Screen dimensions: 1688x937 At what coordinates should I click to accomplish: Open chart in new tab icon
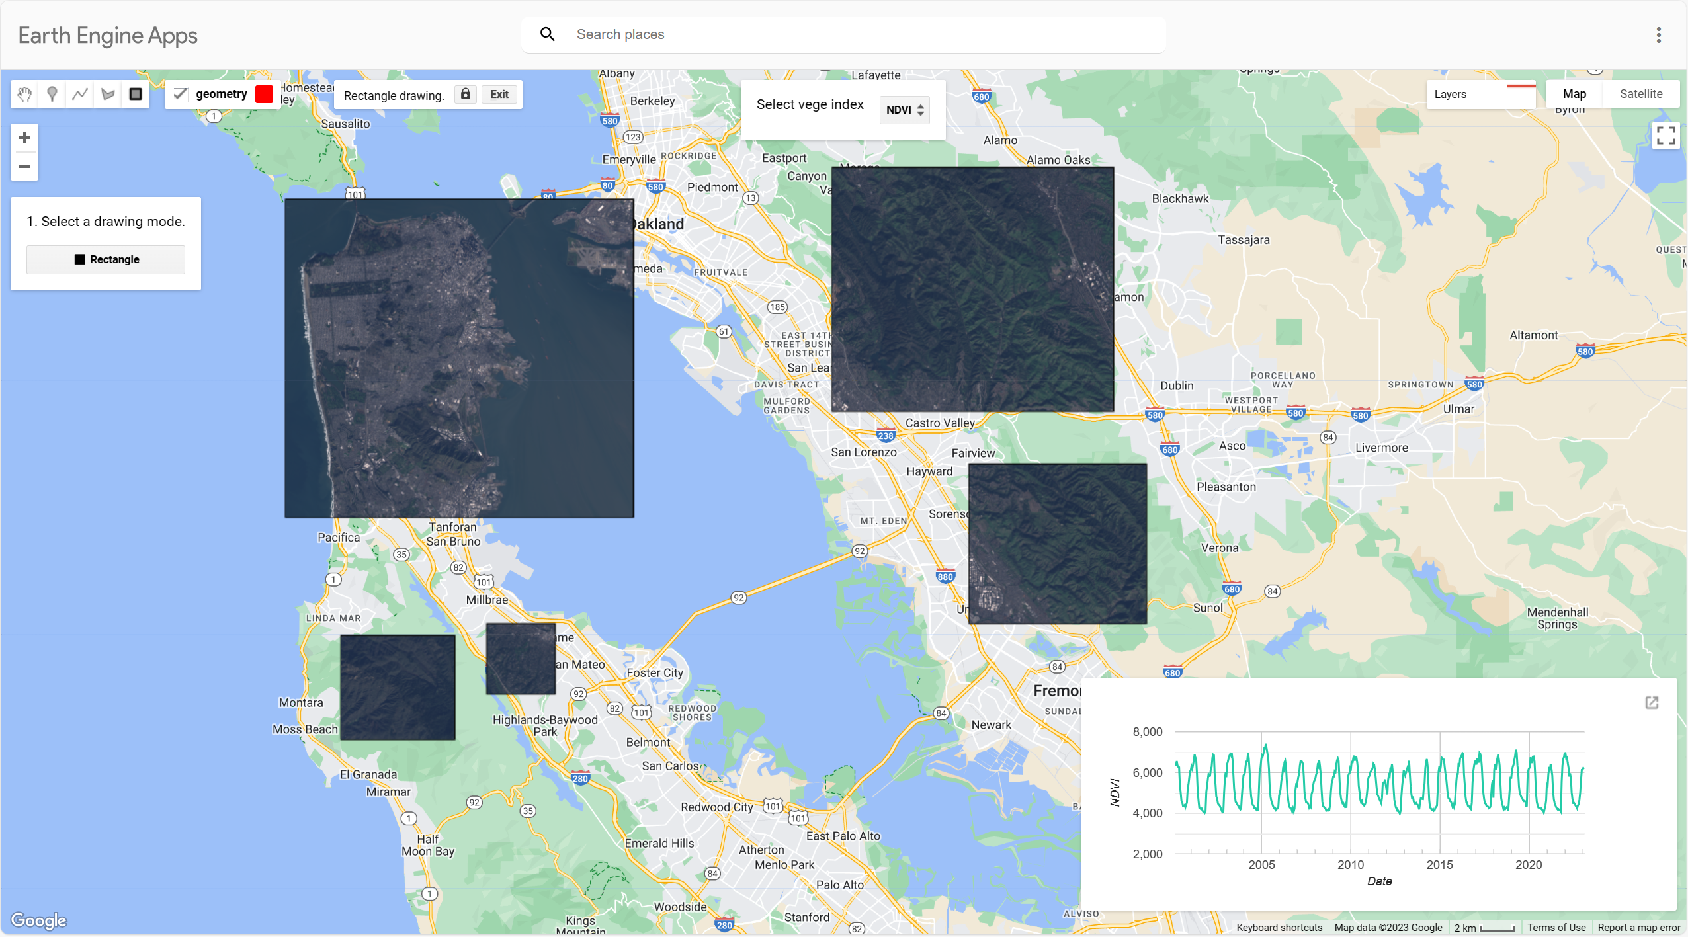pos(1652,702)
